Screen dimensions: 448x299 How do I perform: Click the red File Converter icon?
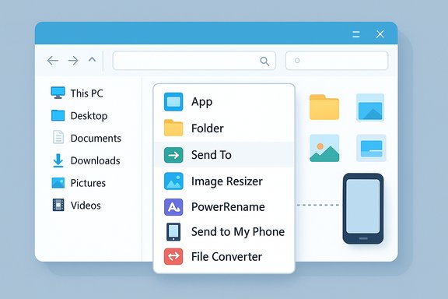(173, 256)
